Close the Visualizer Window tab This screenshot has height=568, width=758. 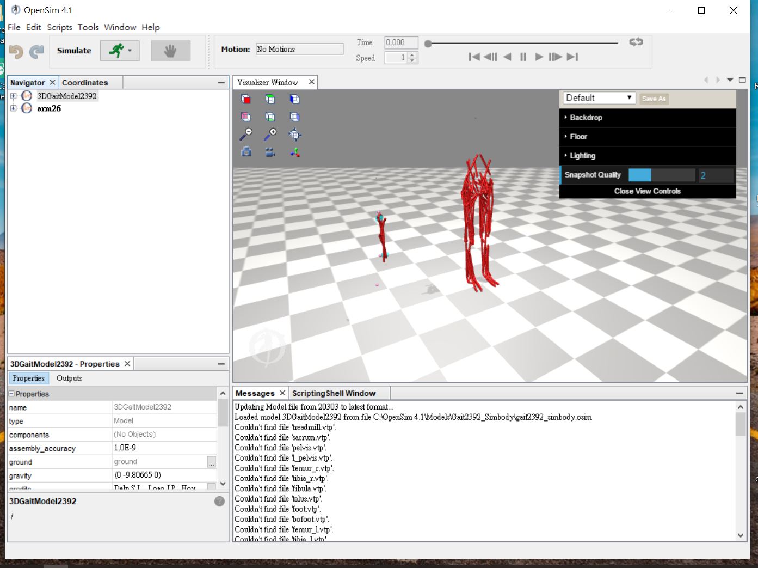point(311,82)
